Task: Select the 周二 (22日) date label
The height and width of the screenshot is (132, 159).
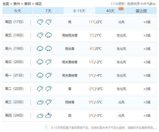Action: click(14, 89)
